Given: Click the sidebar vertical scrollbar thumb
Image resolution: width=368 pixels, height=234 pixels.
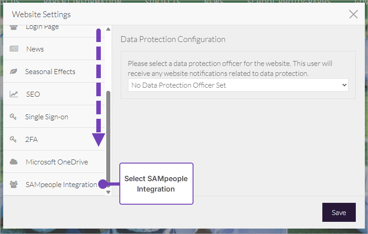Looking at the screenshot, I should [x=108, y=136].
